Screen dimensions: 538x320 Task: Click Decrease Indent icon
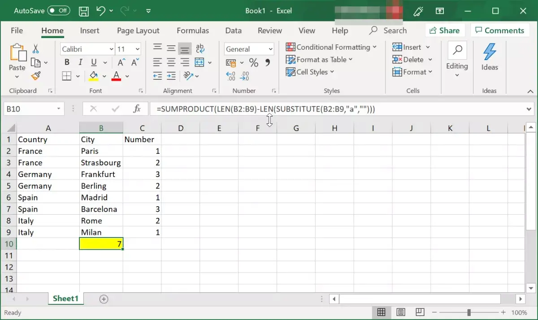point(157,76)
